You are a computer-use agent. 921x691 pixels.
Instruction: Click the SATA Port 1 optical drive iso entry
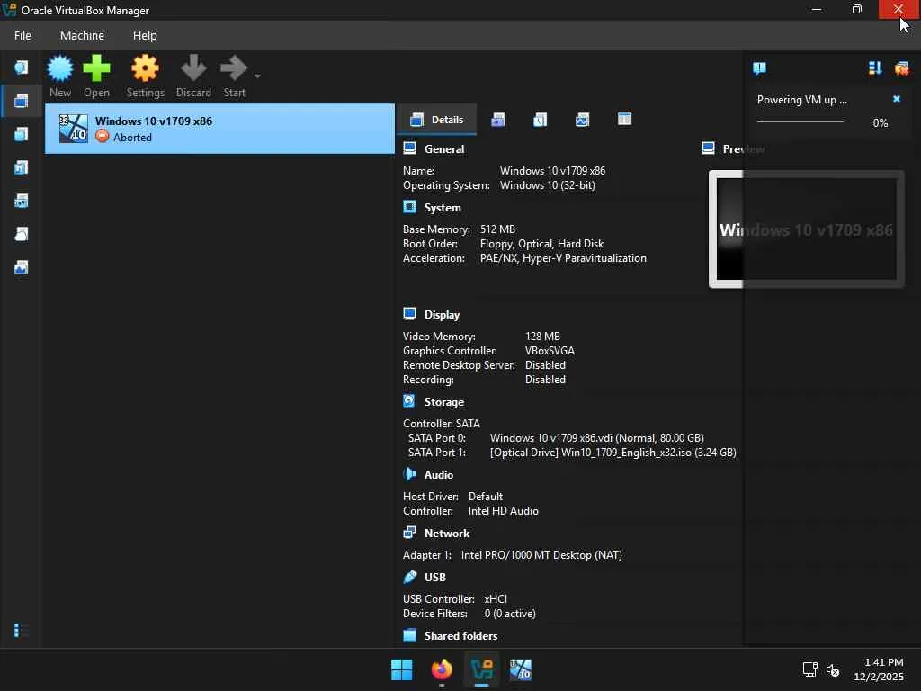point(613,453)
